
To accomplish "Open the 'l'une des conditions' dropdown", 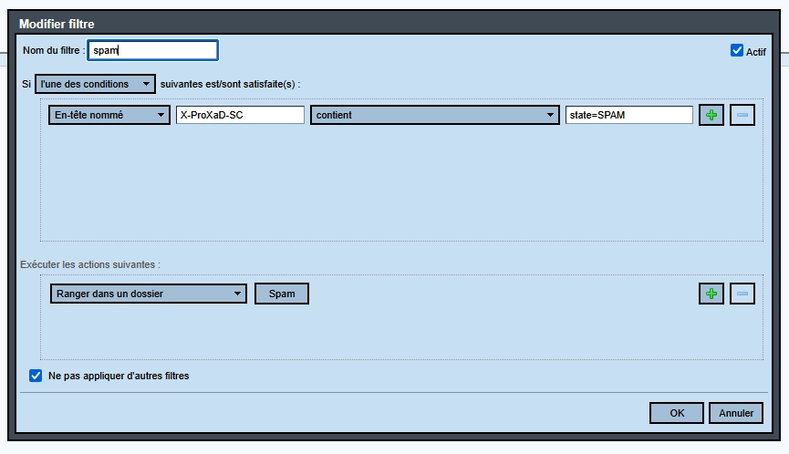I will pyautogui.click(x=95, y=84).
